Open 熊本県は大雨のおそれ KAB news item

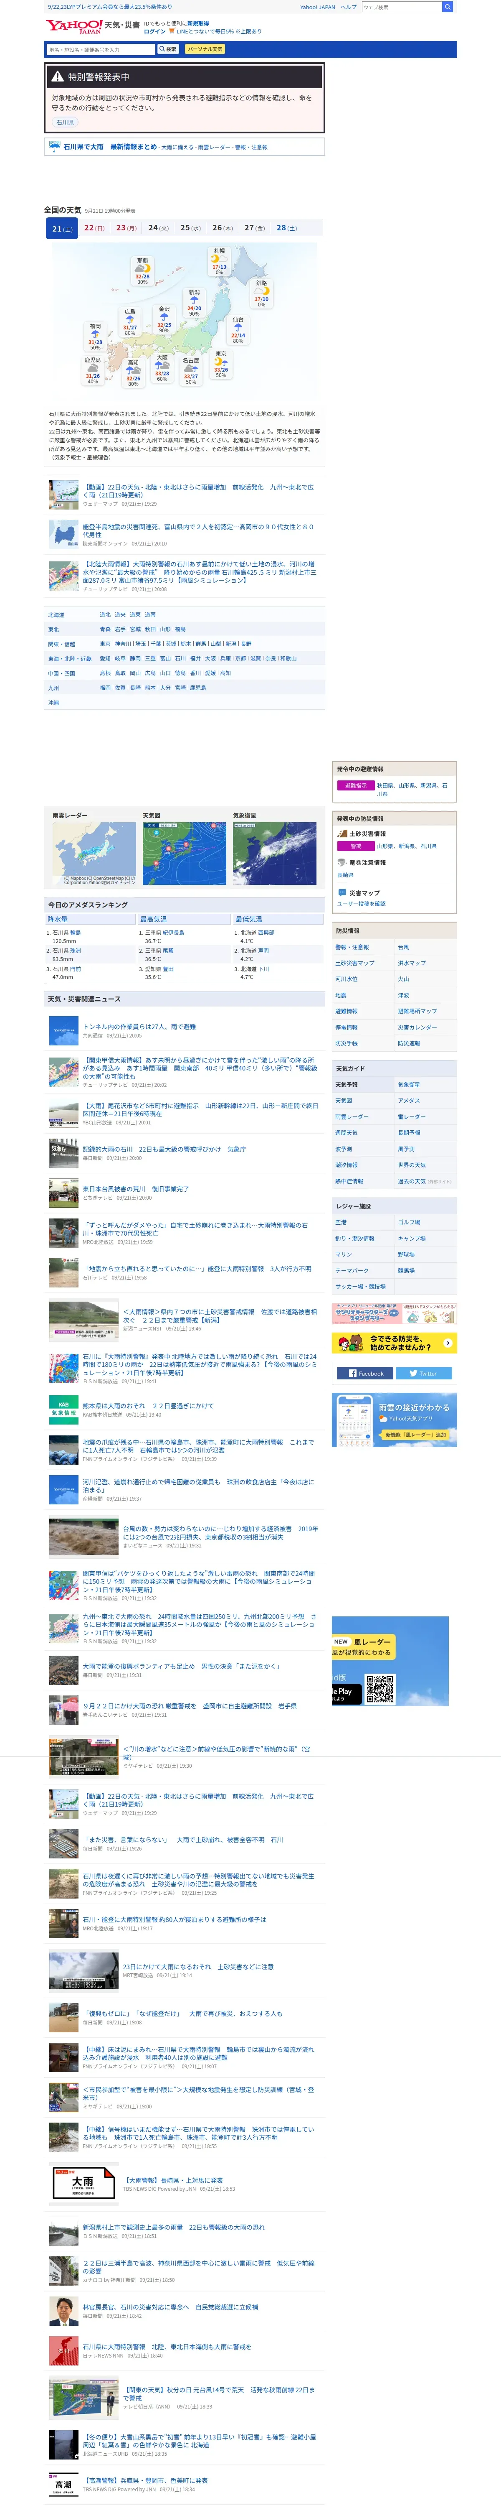tap(148, 1406)
